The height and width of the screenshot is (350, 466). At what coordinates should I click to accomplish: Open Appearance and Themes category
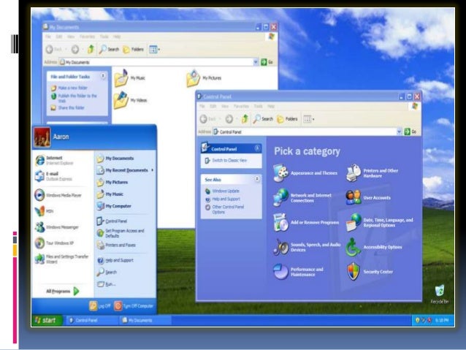click(305, 172)
